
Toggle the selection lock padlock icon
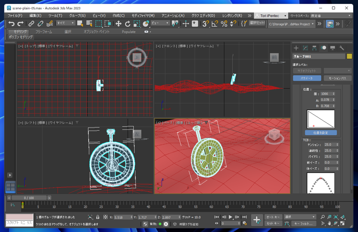click(98, 217)
